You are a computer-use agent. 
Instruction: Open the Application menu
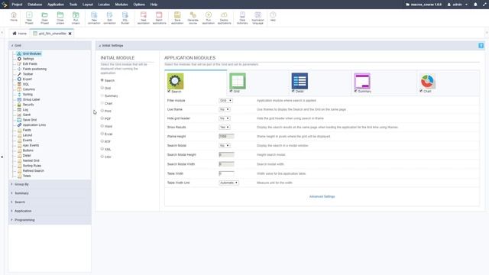coord(56,5)
